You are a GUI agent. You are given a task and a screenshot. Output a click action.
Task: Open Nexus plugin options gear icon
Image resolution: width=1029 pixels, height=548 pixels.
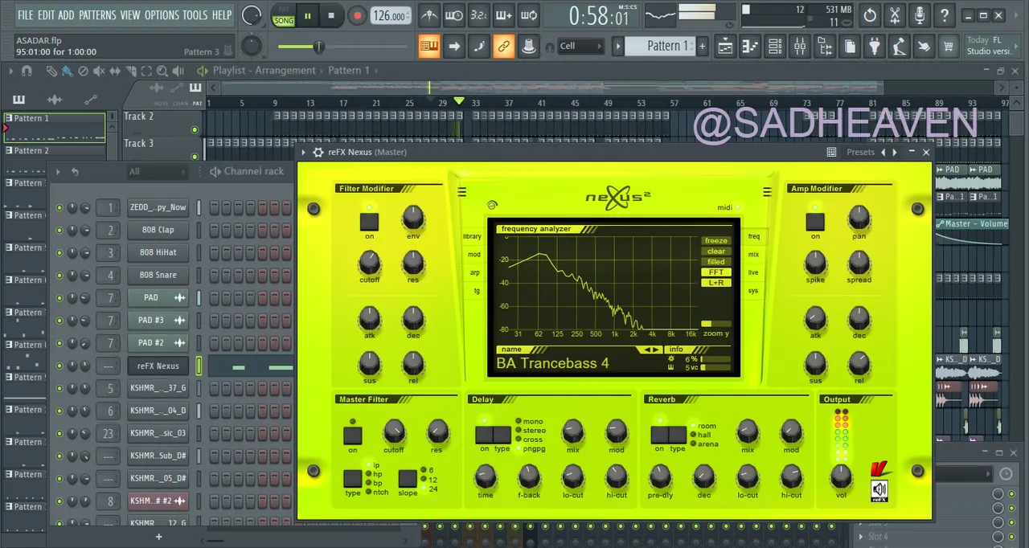point(318,152)
